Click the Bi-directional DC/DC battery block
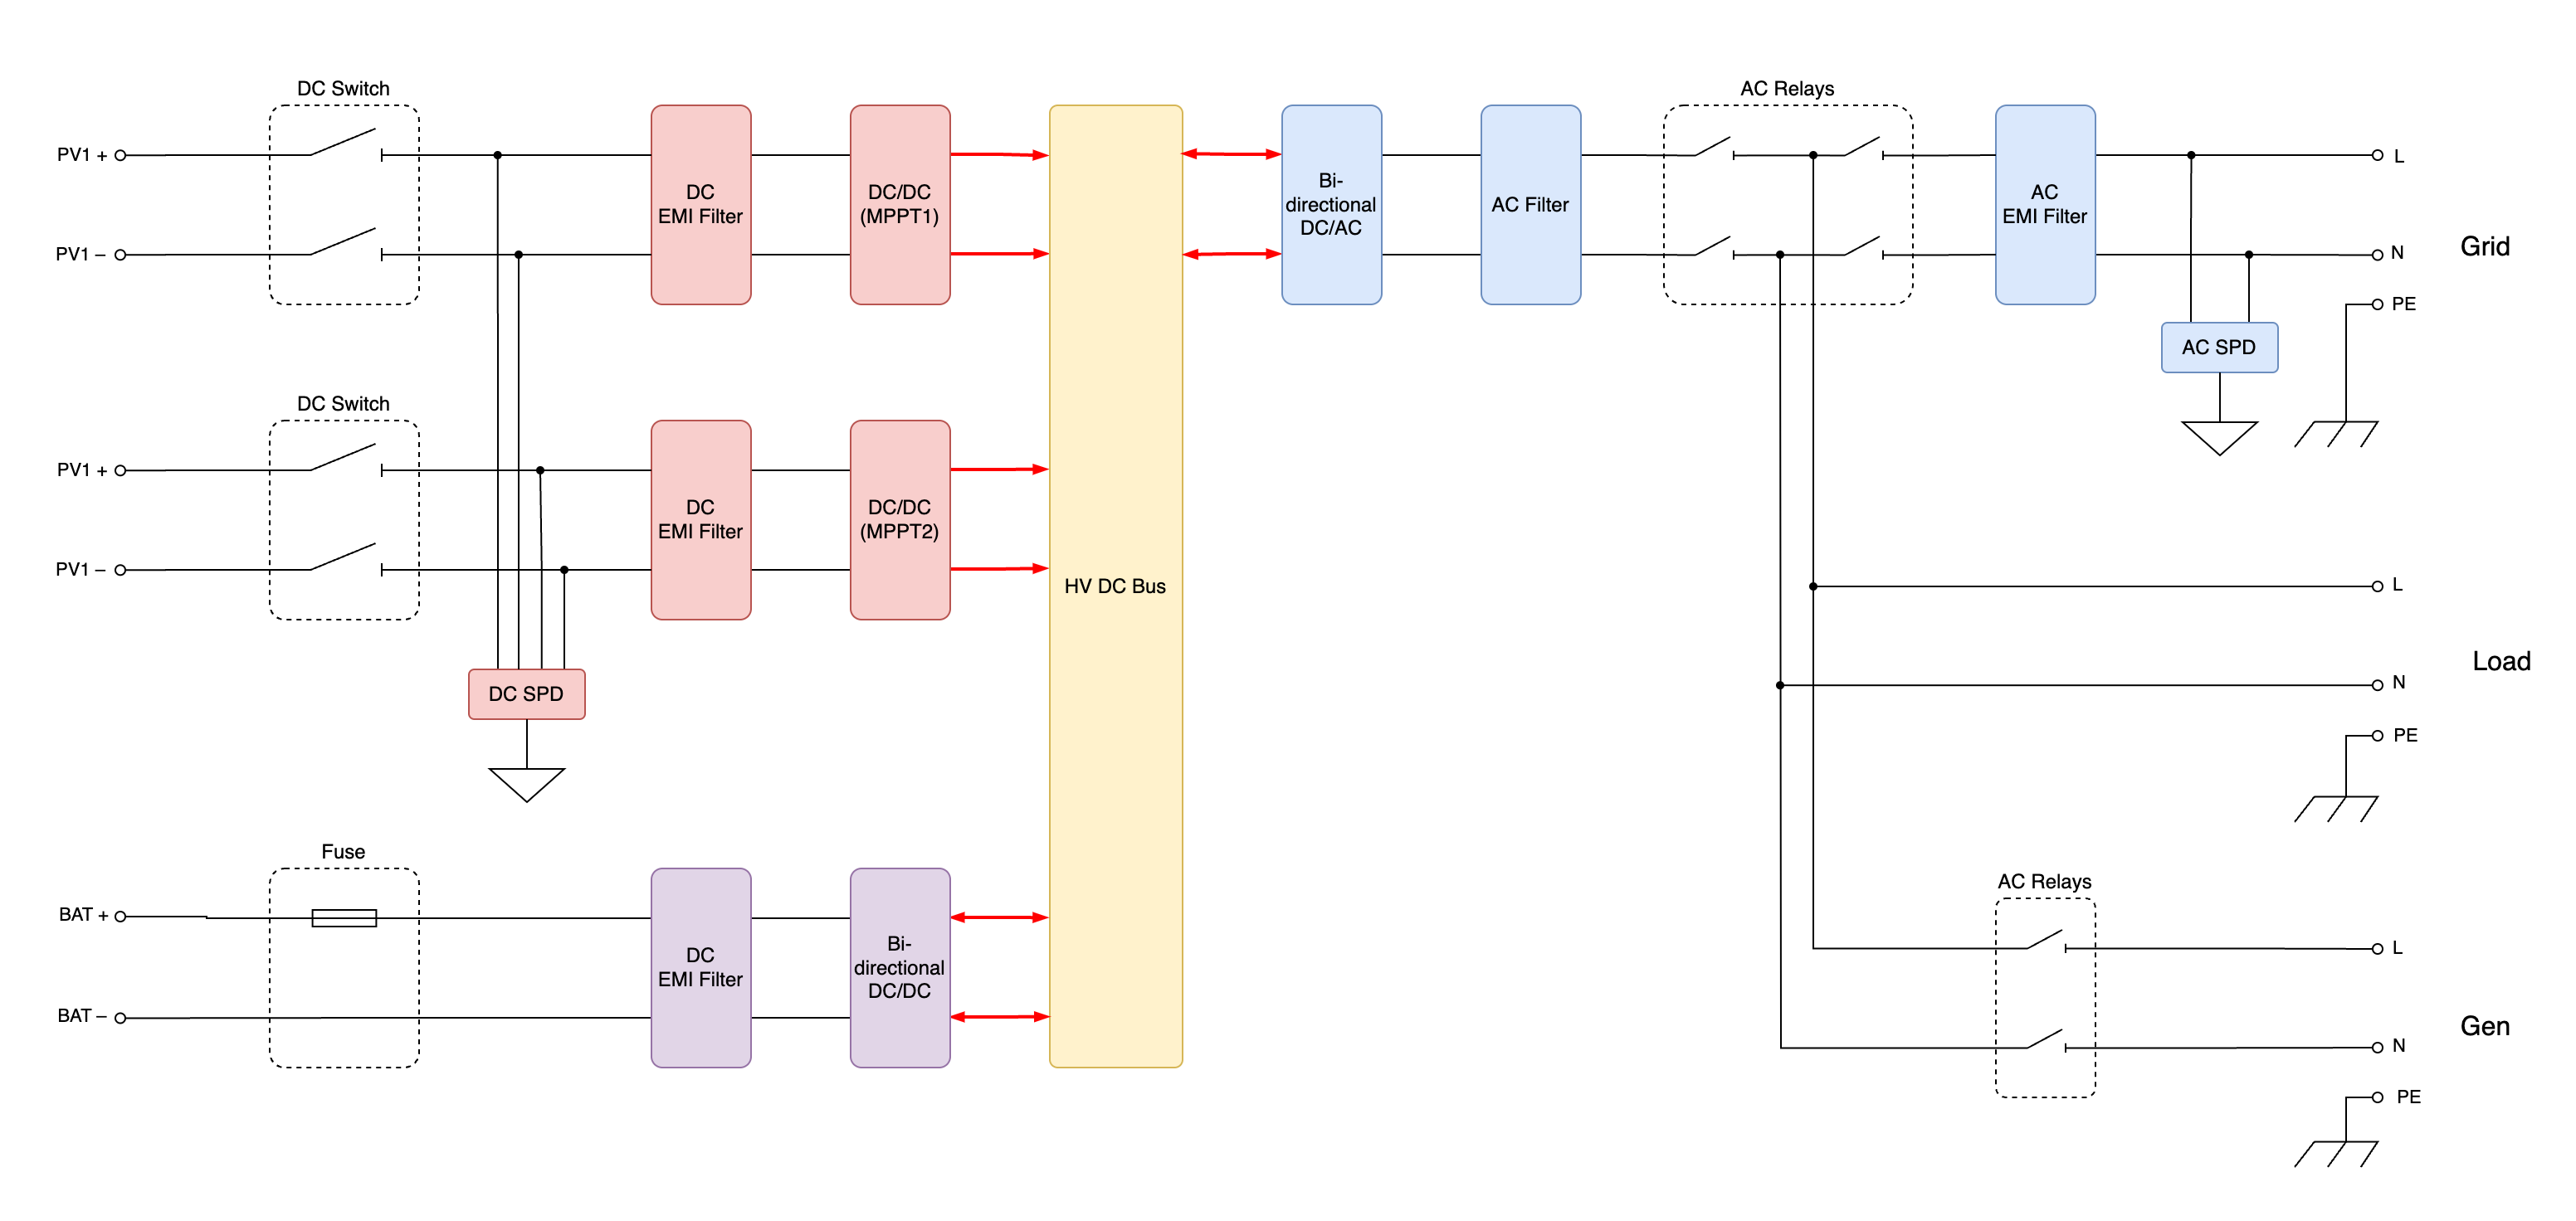 tap(900, 967)
